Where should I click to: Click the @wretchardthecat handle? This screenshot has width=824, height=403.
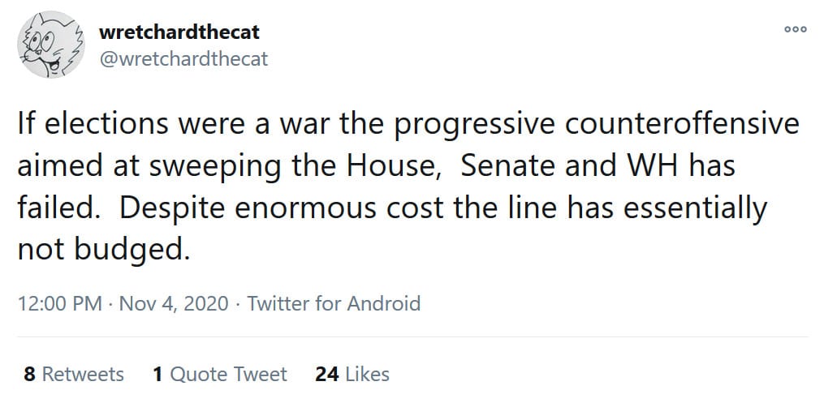(x=183, y=58)
